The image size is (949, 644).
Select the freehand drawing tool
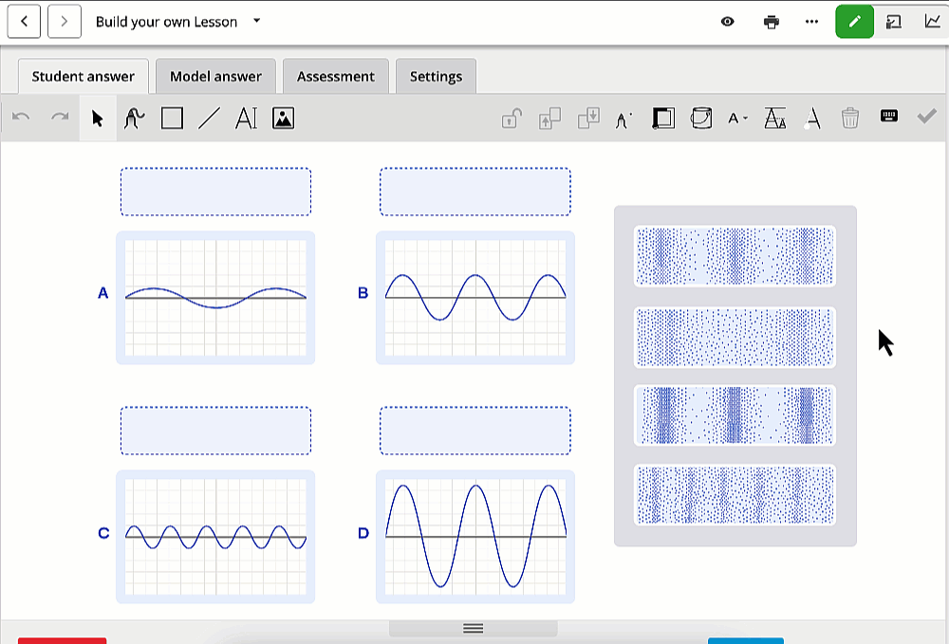(134, 118)
